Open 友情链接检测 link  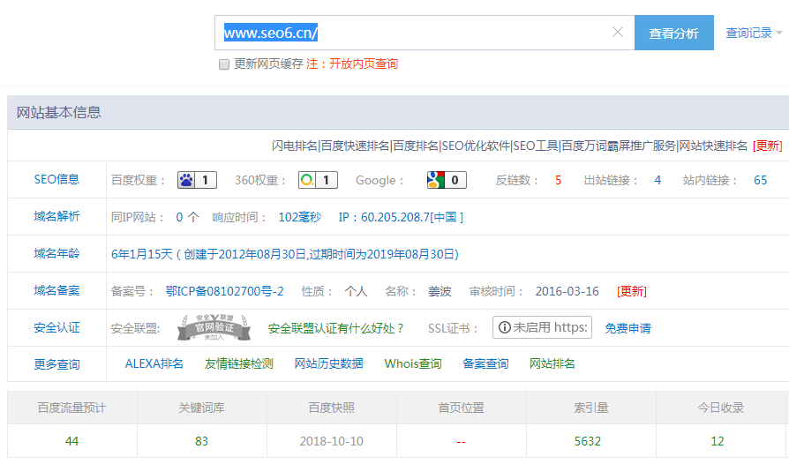click(239, 363)
